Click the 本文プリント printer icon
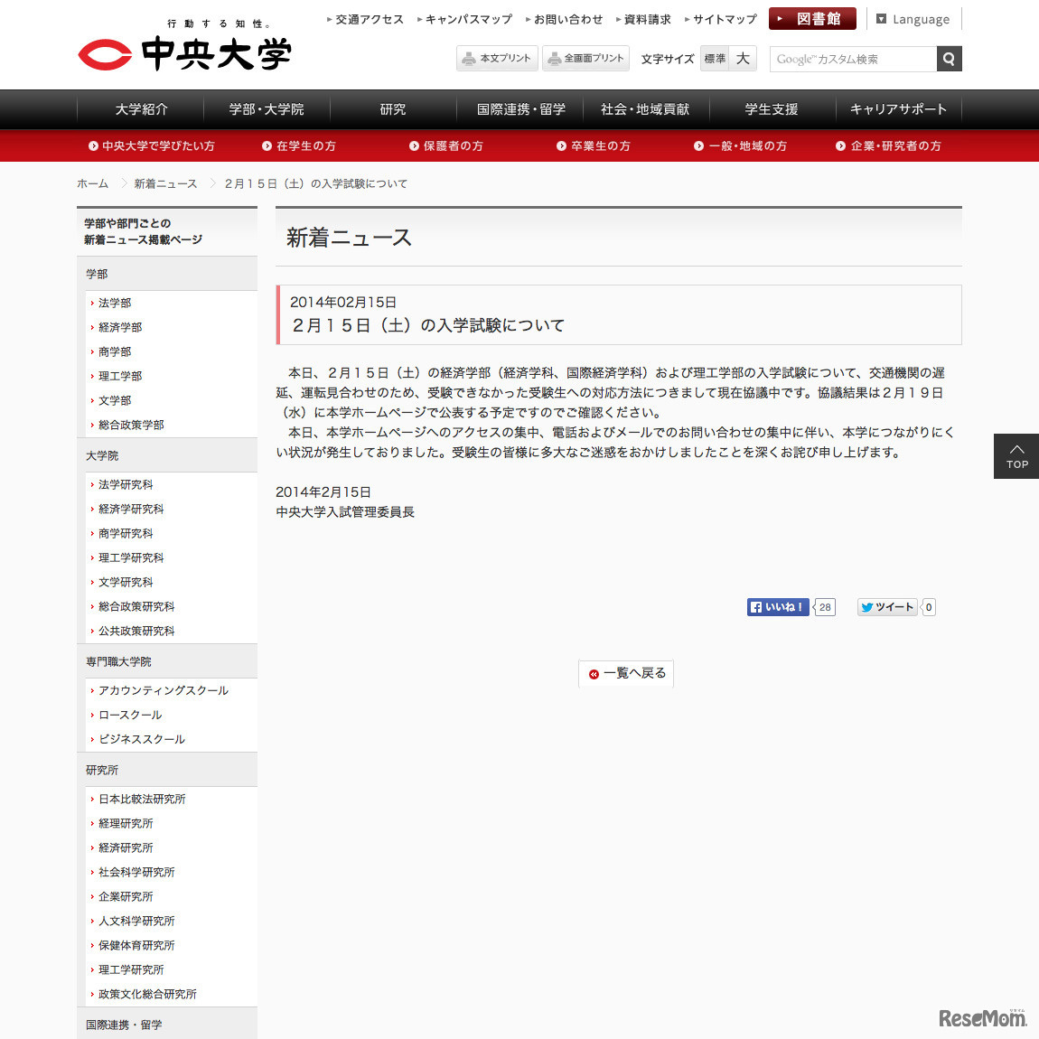 pos(469,58)
